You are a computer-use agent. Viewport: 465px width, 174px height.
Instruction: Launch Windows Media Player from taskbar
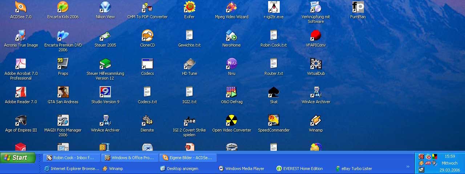coord(241,169)
